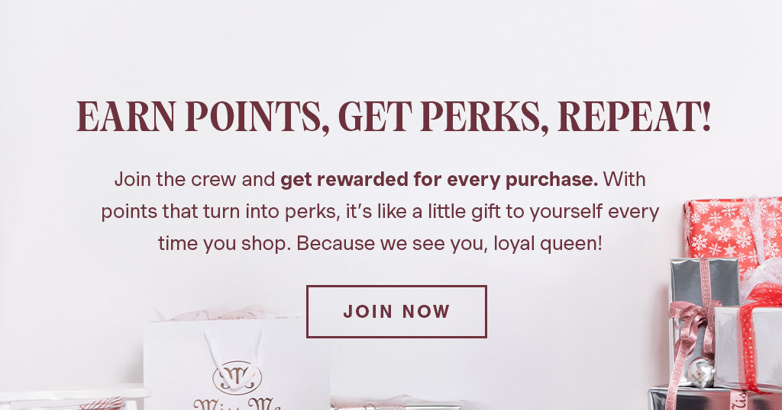Click the red-and-white striped candy cane item

(102, 403)
